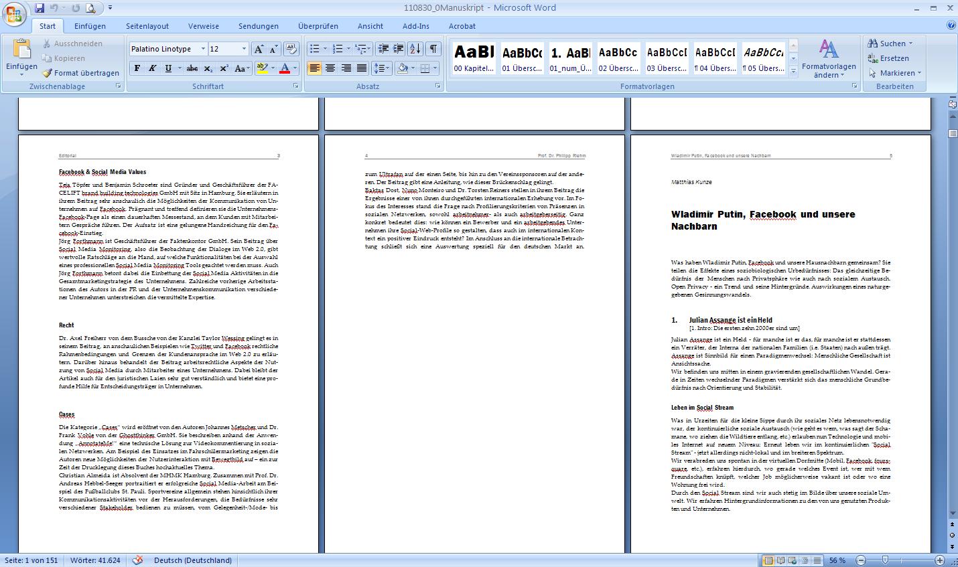Open the font size 12 dropdown
This screenshot has height=567, width=958.
click(x=244, y=49)
